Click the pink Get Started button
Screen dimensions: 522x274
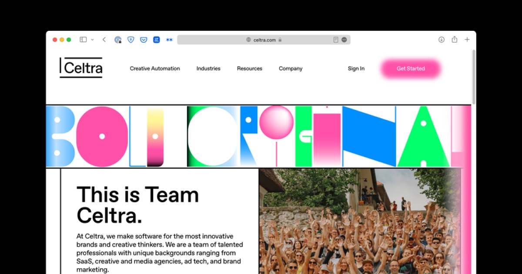(x=411, y=68)
